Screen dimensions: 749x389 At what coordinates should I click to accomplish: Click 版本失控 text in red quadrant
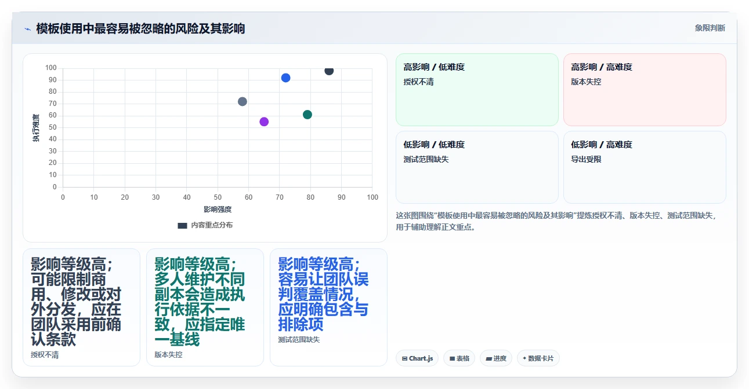click(586, 82)
